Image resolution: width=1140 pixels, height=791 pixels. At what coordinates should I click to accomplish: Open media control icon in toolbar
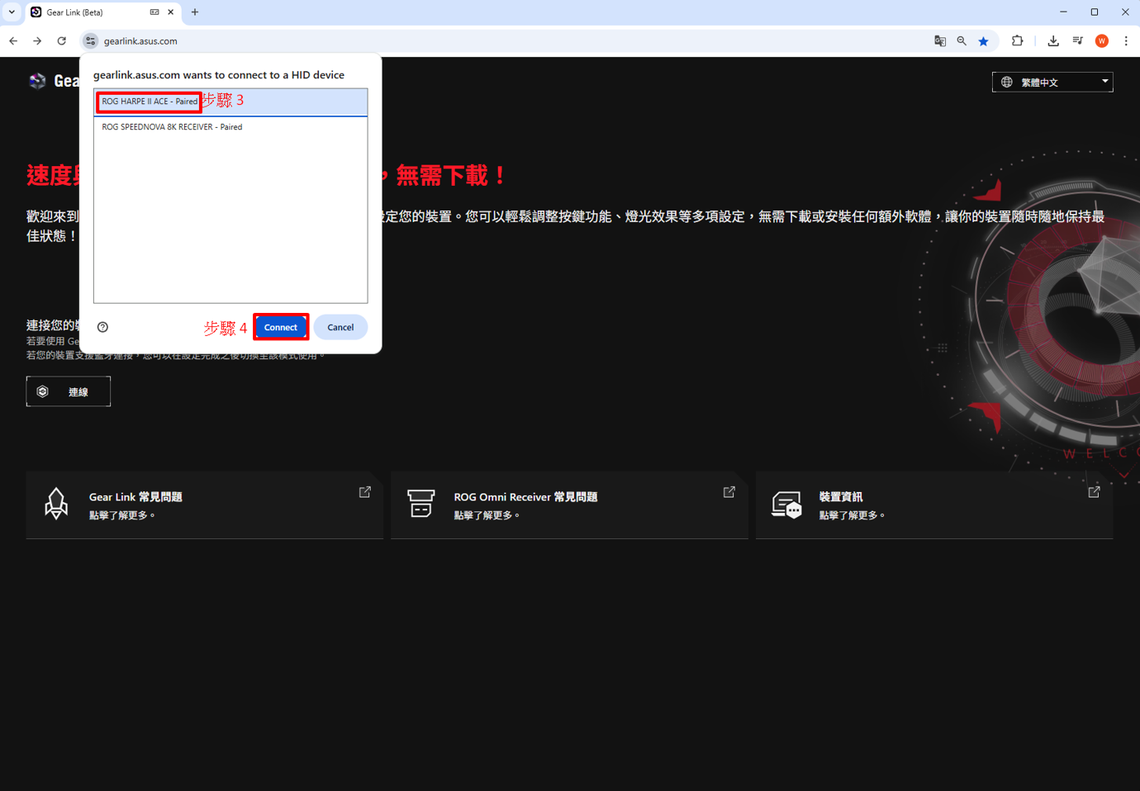[x=1078, y=40]
